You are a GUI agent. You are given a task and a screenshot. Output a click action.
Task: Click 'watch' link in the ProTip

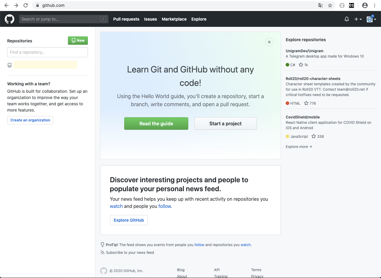246,245
